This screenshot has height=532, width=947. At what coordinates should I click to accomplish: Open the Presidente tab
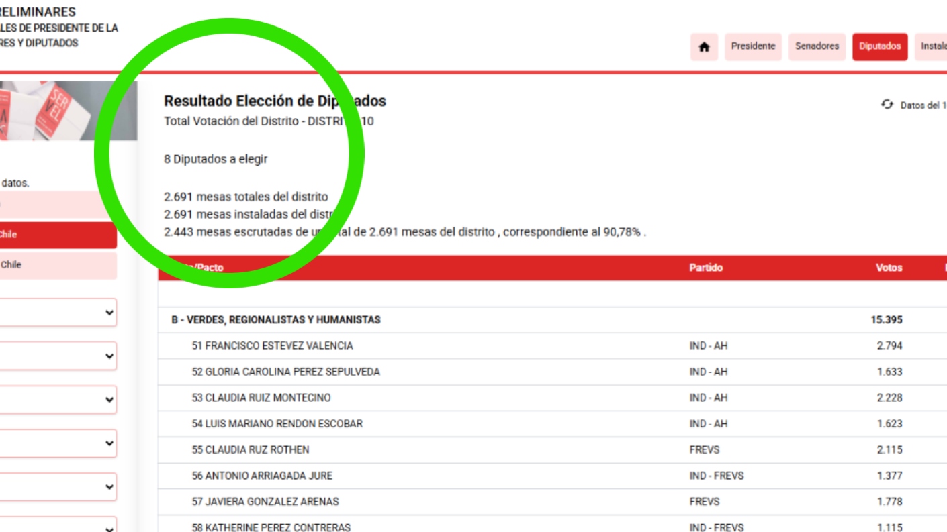(x=753, y=47)
